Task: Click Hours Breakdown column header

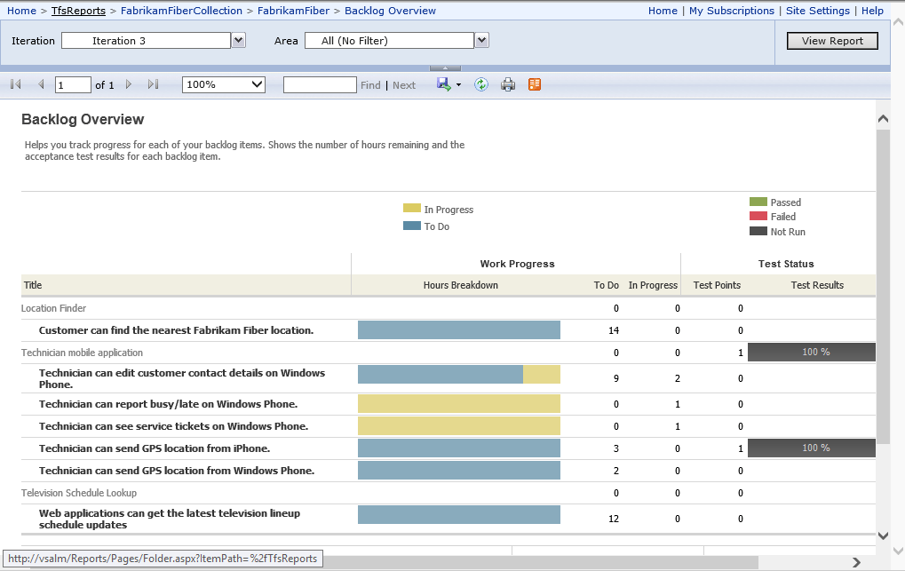Action: tap(461, 285)
